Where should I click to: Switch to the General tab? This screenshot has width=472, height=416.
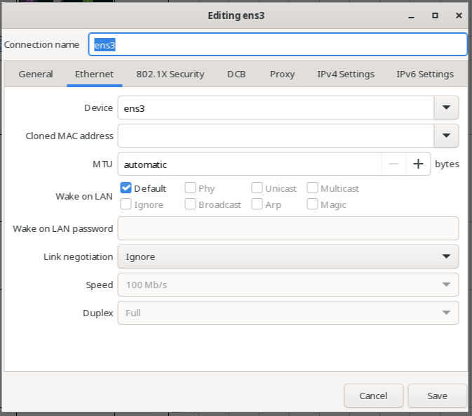point(36,74)
